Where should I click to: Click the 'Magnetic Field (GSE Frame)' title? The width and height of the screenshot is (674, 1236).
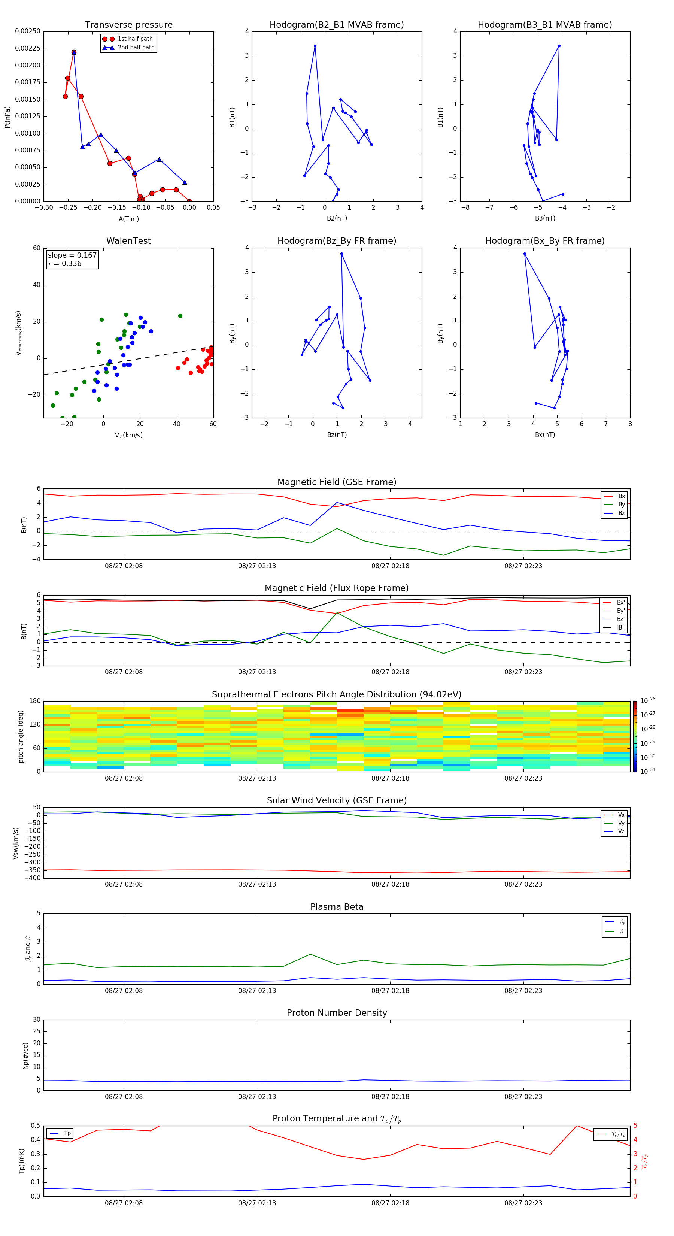click(x=337, y=482)
